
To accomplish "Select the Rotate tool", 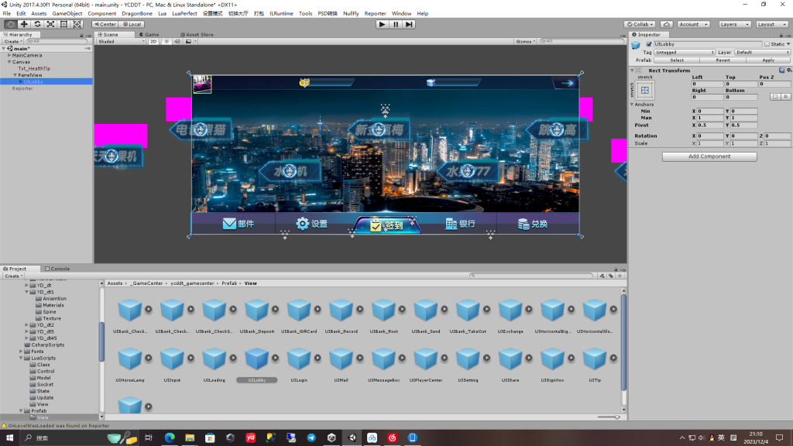I will [37, 24].
